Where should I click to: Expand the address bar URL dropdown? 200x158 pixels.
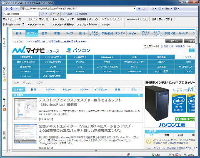click(134, 9)
